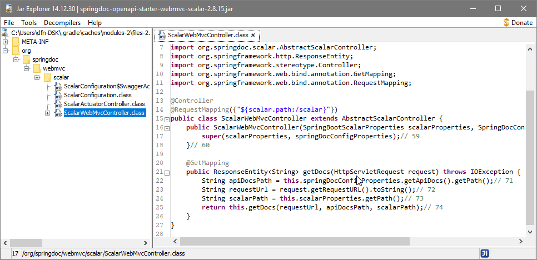Fold the getDocs method at line 21

(167, 173)
